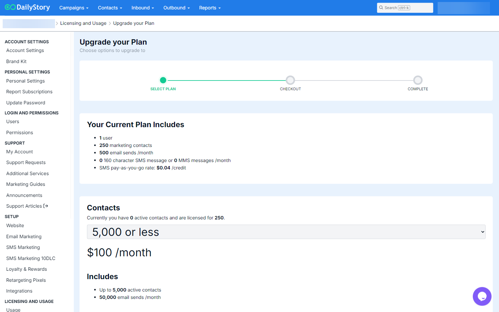Click the DailyStory logo
The image size is (499, 312).
click(x=27, y=7)
